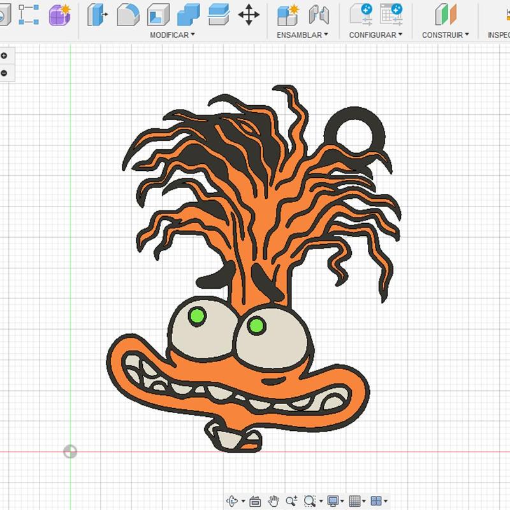This screenshot has height=510, width=510.
Task: Click the Zoom Window magnifier icon
Action: coord(310,501)
